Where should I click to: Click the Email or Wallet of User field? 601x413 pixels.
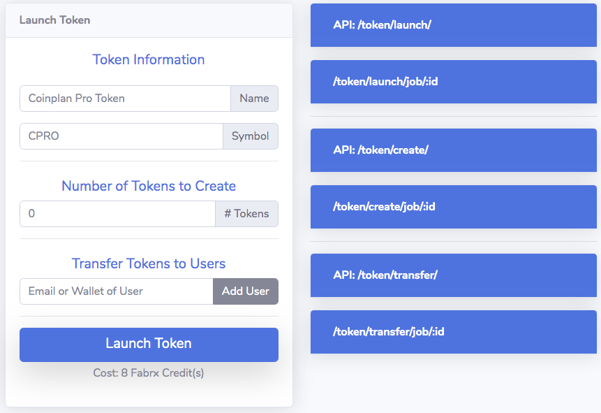click(x=116, y=291)
